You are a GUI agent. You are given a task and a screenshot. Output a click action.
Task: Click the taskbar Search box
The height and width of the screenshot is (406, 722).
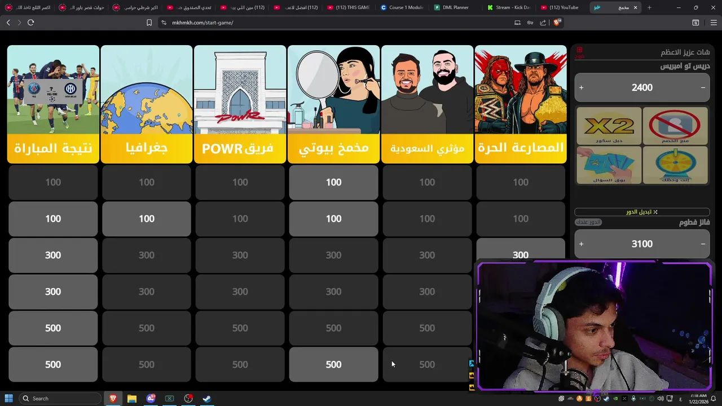60,398
